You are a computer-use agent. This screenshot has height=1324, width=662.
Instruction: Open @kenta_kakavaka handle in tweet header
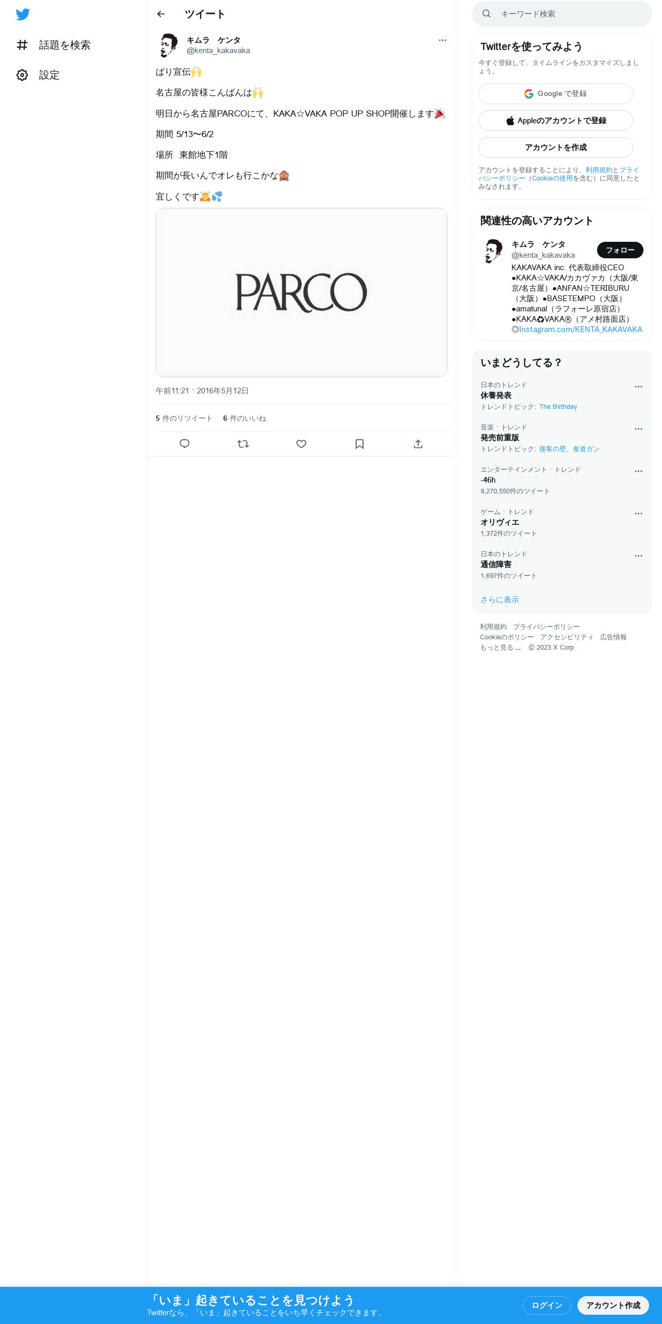218,51
